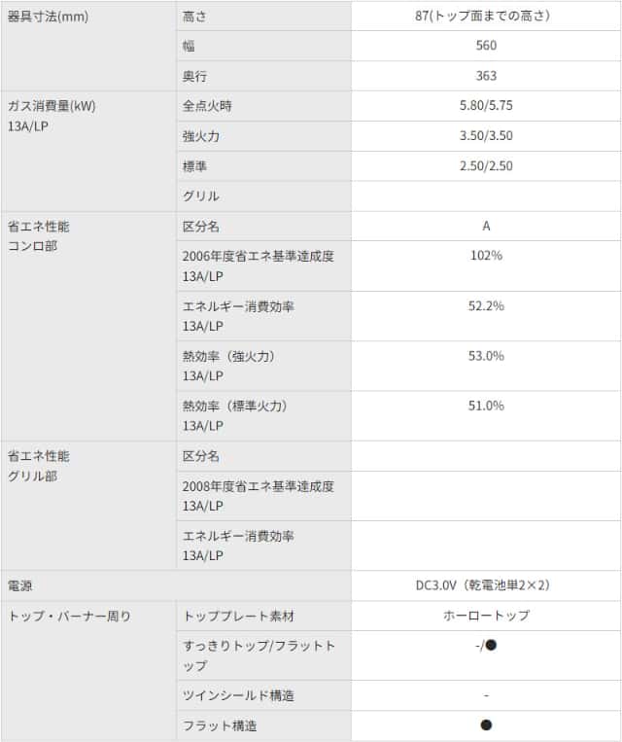Click the 器具寸法(mm) header cell
Viewport: 622px width, 742px height.
48,17
